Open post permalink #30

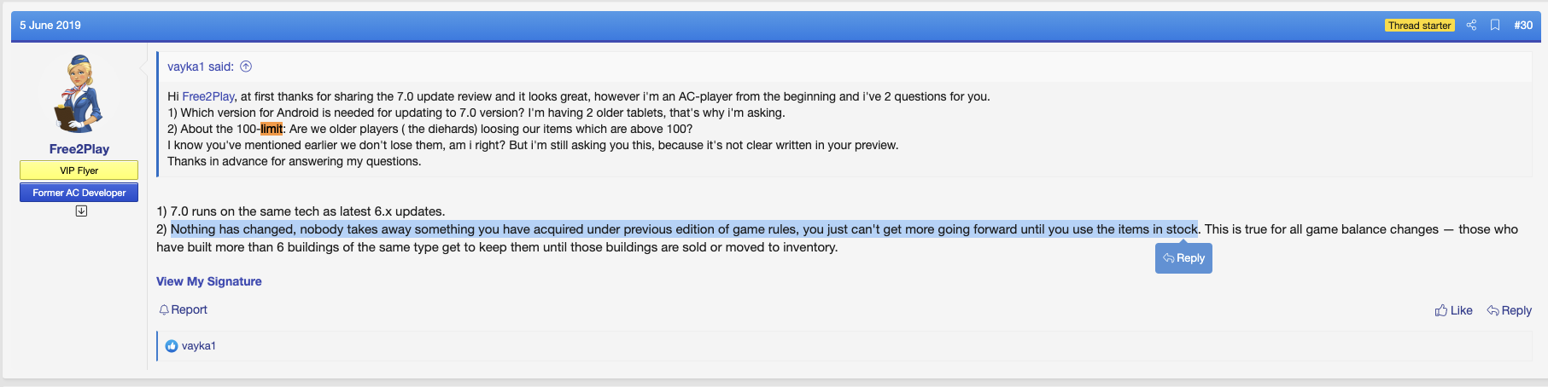(1523, 26)
